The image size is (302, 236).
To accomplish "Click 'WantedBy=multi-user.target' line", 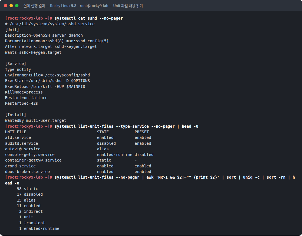I will pyautogui.click(x=36, y=120).
